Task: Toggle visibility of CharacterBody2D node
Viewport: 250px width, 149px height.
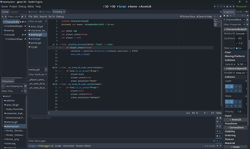Action: point(25,22)
